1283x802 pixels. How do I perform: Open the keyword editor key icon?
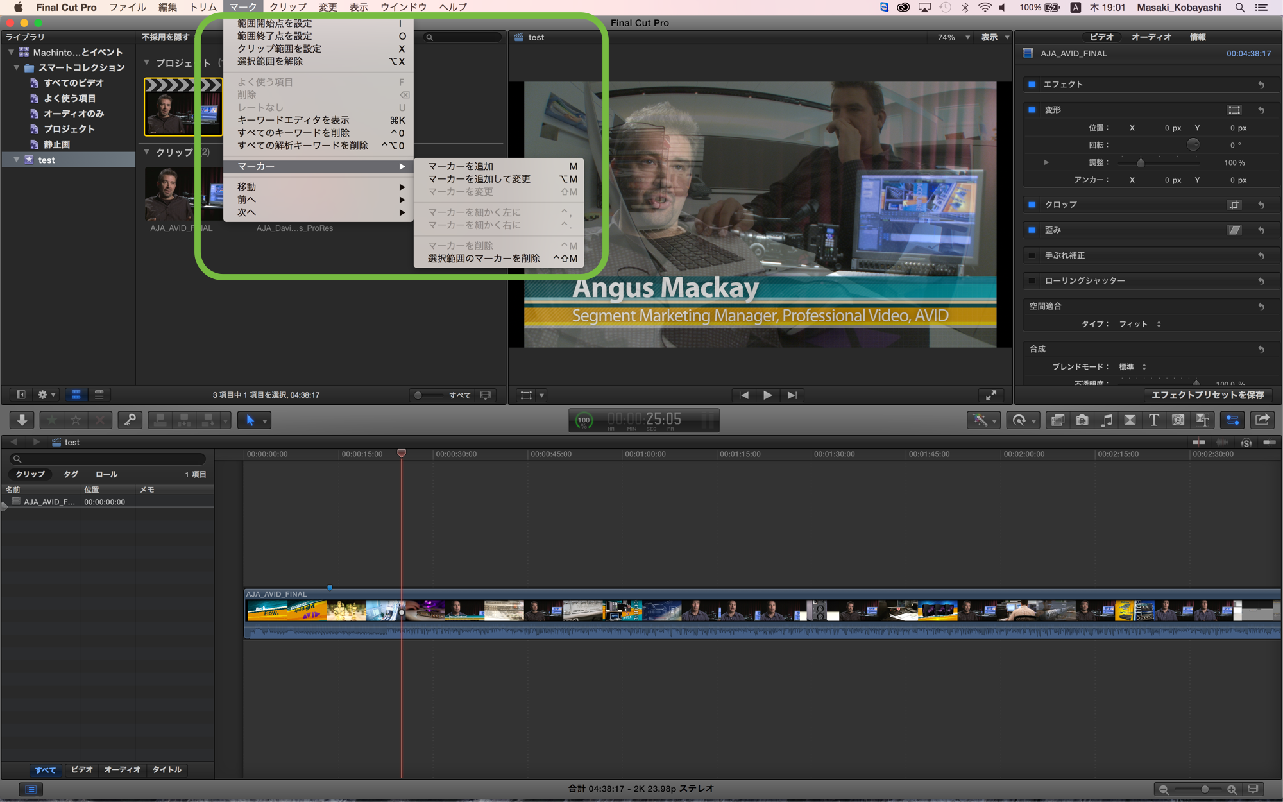click(x=130, y=420)
